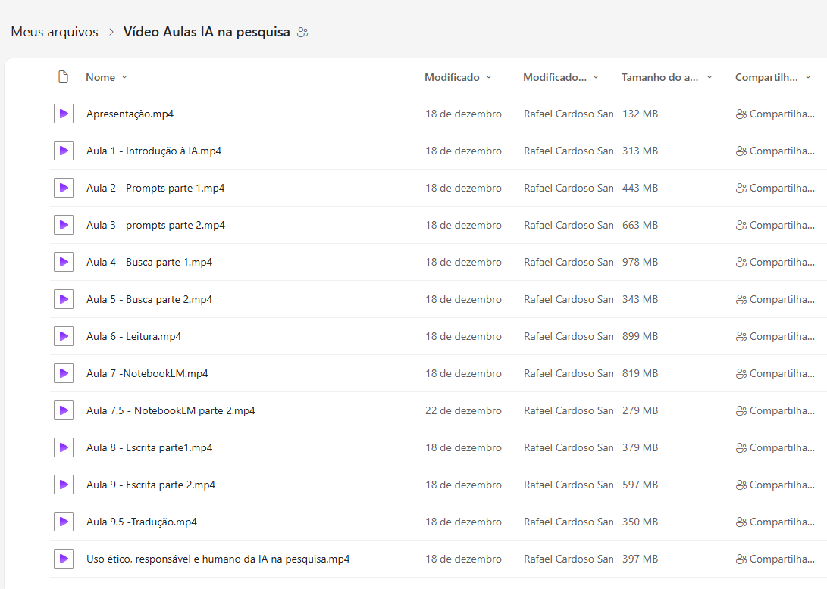827x589 pixels.
Task: Open Aula 4 - Busca parte 1.mp4
Action: pos(149,262)
